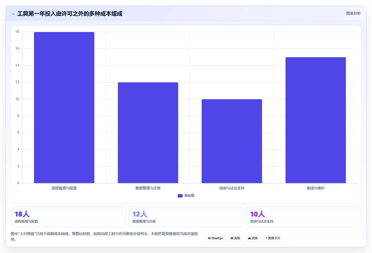Click the footnote text starting 图中“人日等值”
The height and width of the screenshot is (253, 372).
tap(104, 236)
